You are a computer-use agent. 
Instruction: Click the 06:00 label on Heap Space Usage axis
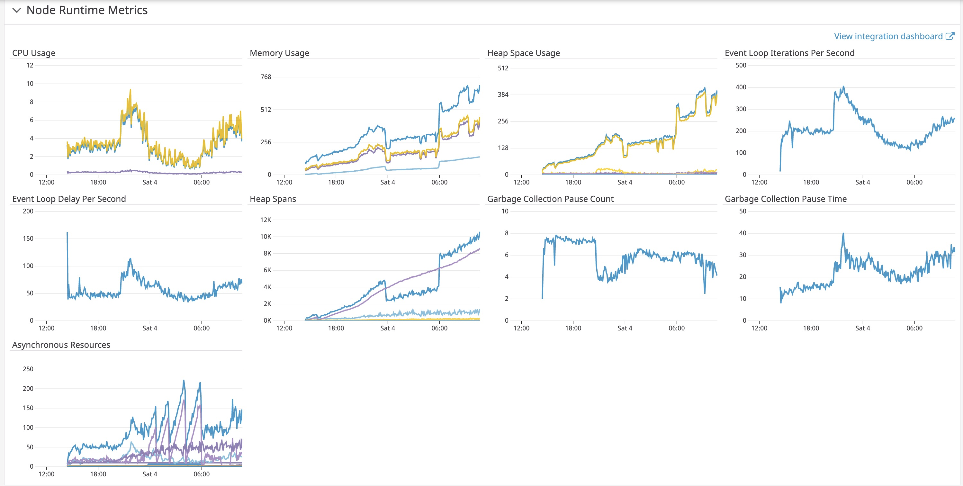(677, 182)
